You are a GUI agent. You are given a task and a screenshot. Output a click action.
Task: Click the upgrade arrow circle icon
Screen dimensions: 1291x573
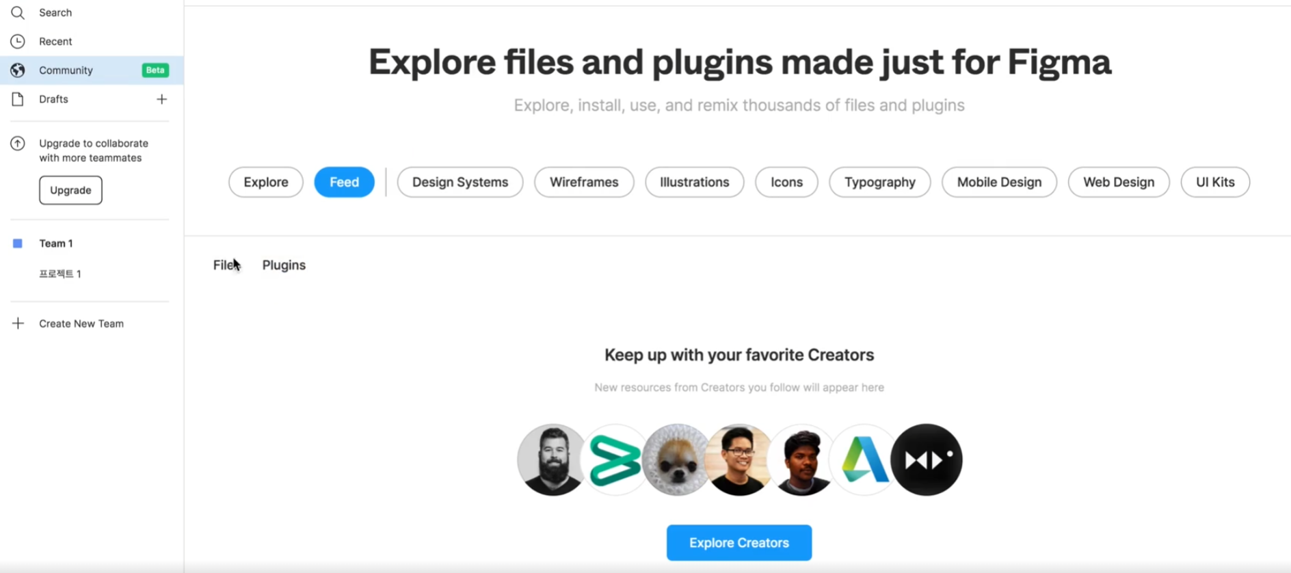18,143
